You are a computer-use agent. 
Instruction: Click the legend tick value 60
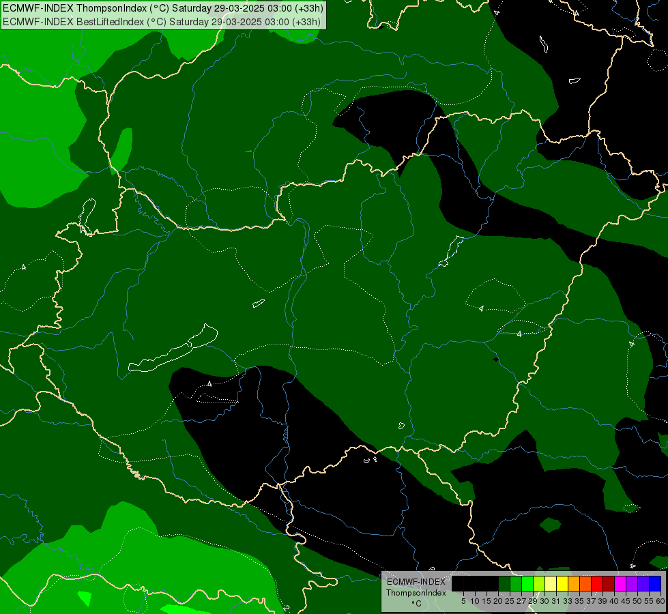click(660, 601)
